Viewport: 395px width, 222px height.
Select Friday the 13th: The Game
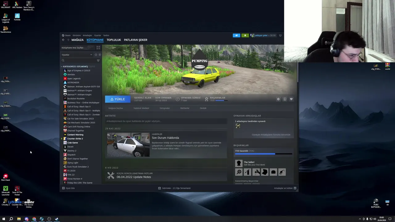pos(80,183)
